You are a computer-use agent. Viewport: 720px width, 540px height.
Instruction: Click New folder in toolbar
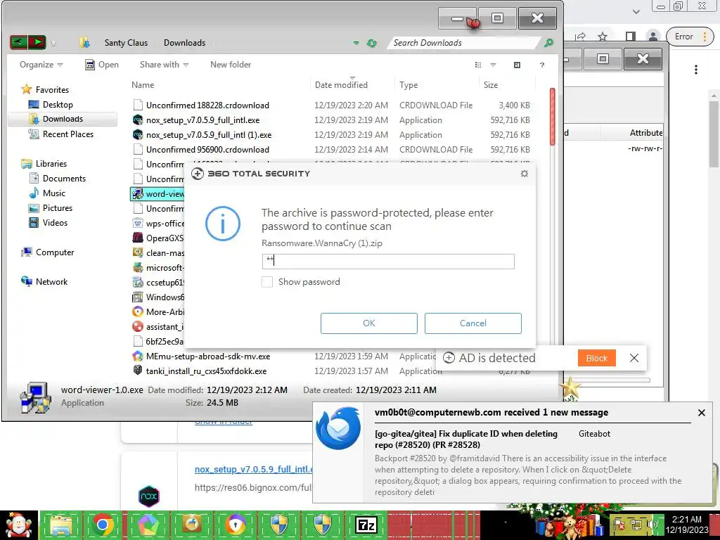coord(231,65)
